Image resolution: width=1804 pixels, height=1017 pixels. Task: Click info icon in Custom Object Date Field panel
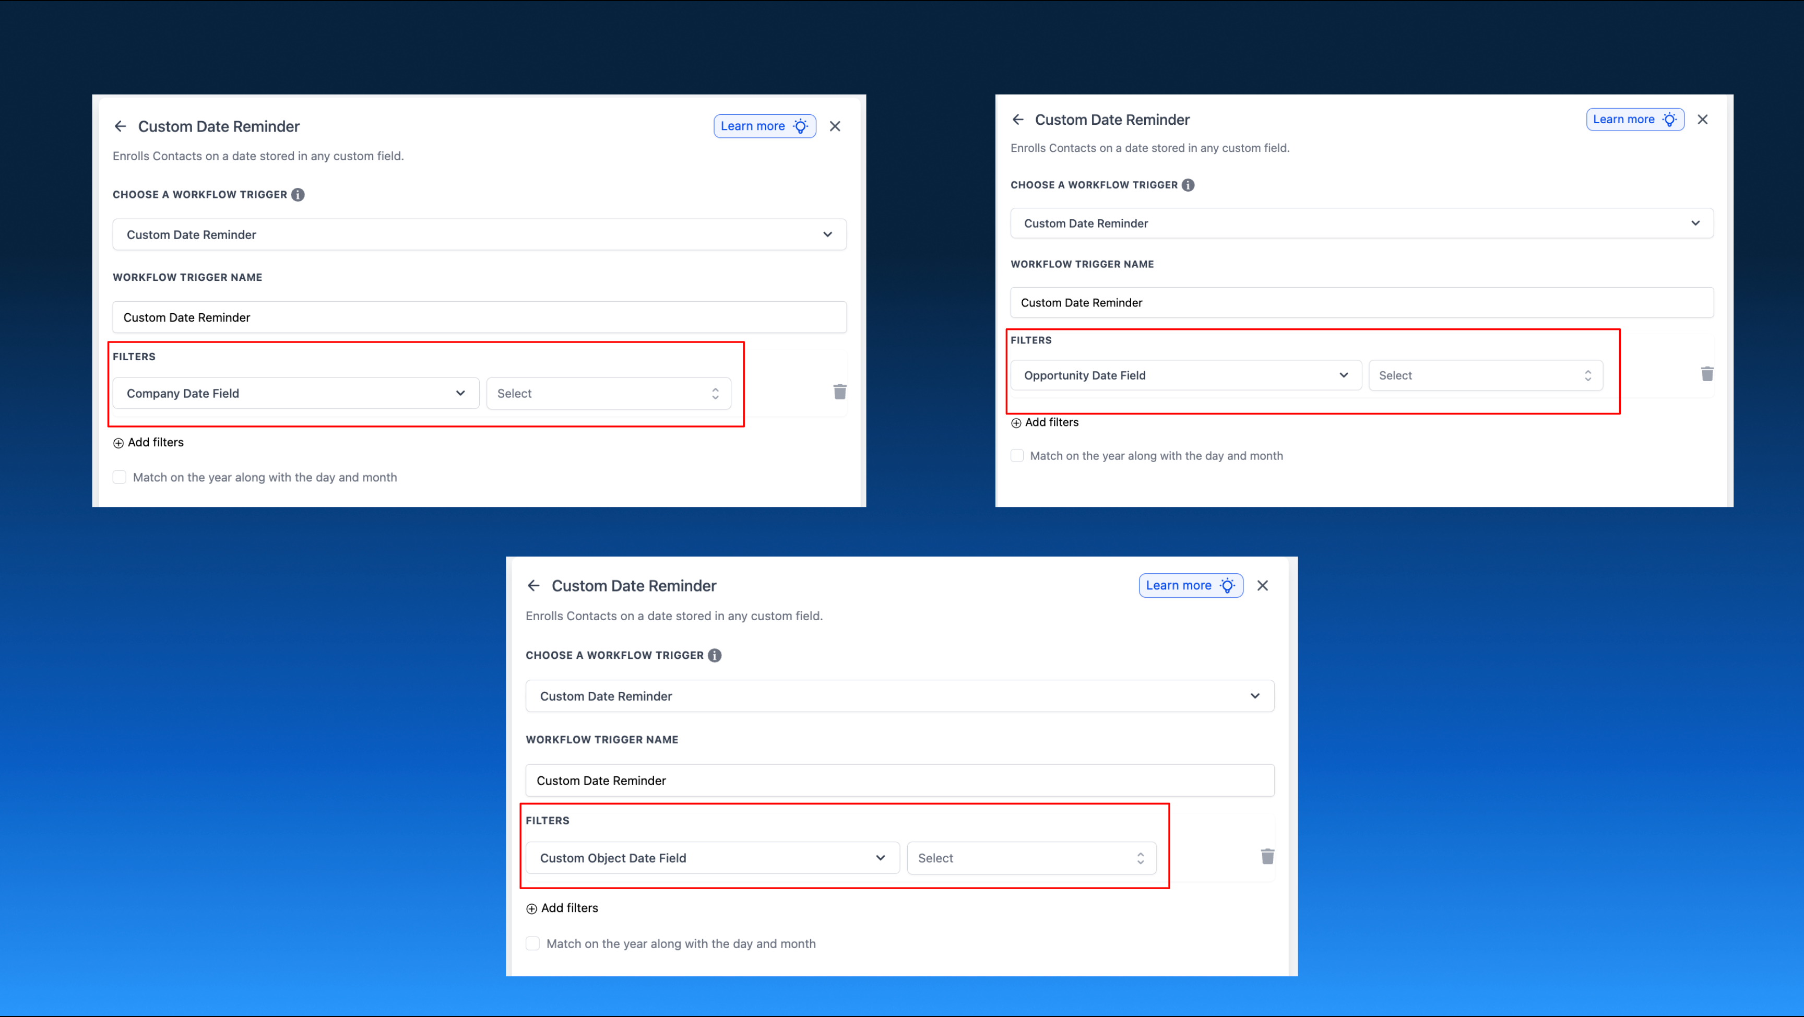pyautogui.click(x=714, y=656)
